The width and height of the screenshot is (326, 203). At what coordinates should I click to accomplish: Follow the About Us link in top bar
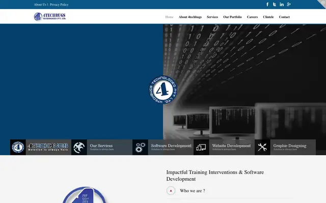pyautogui.click(x=40, y=5)
